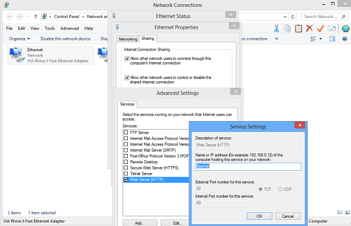Expand the change view options arrow

click(x=320, y=39)
